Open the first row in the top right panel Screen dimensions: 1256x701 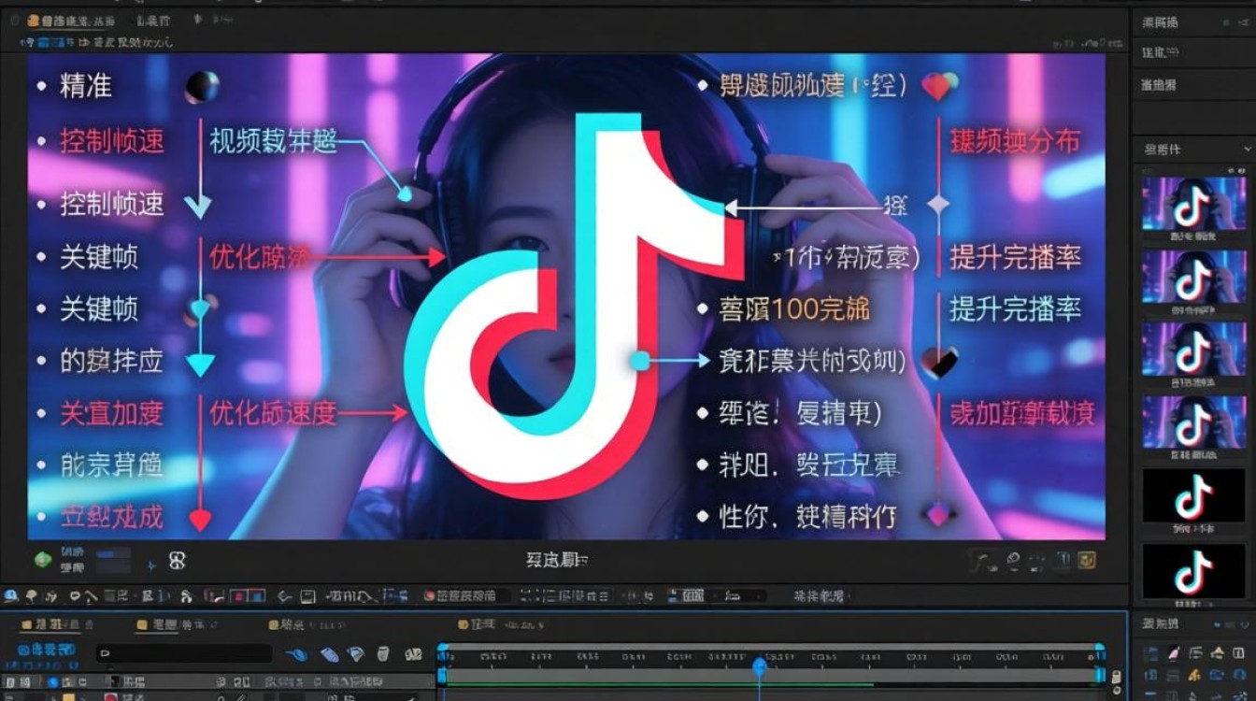[1194, 22]
